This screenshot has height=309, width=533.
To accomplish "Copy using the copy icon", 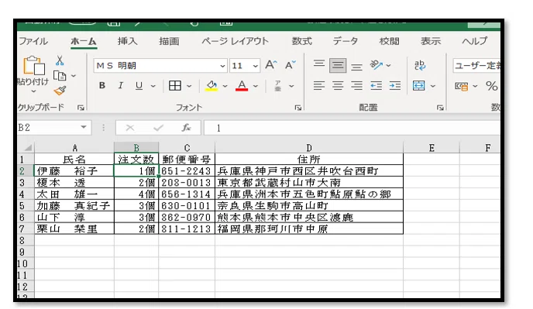I will (x=60, y=75).
